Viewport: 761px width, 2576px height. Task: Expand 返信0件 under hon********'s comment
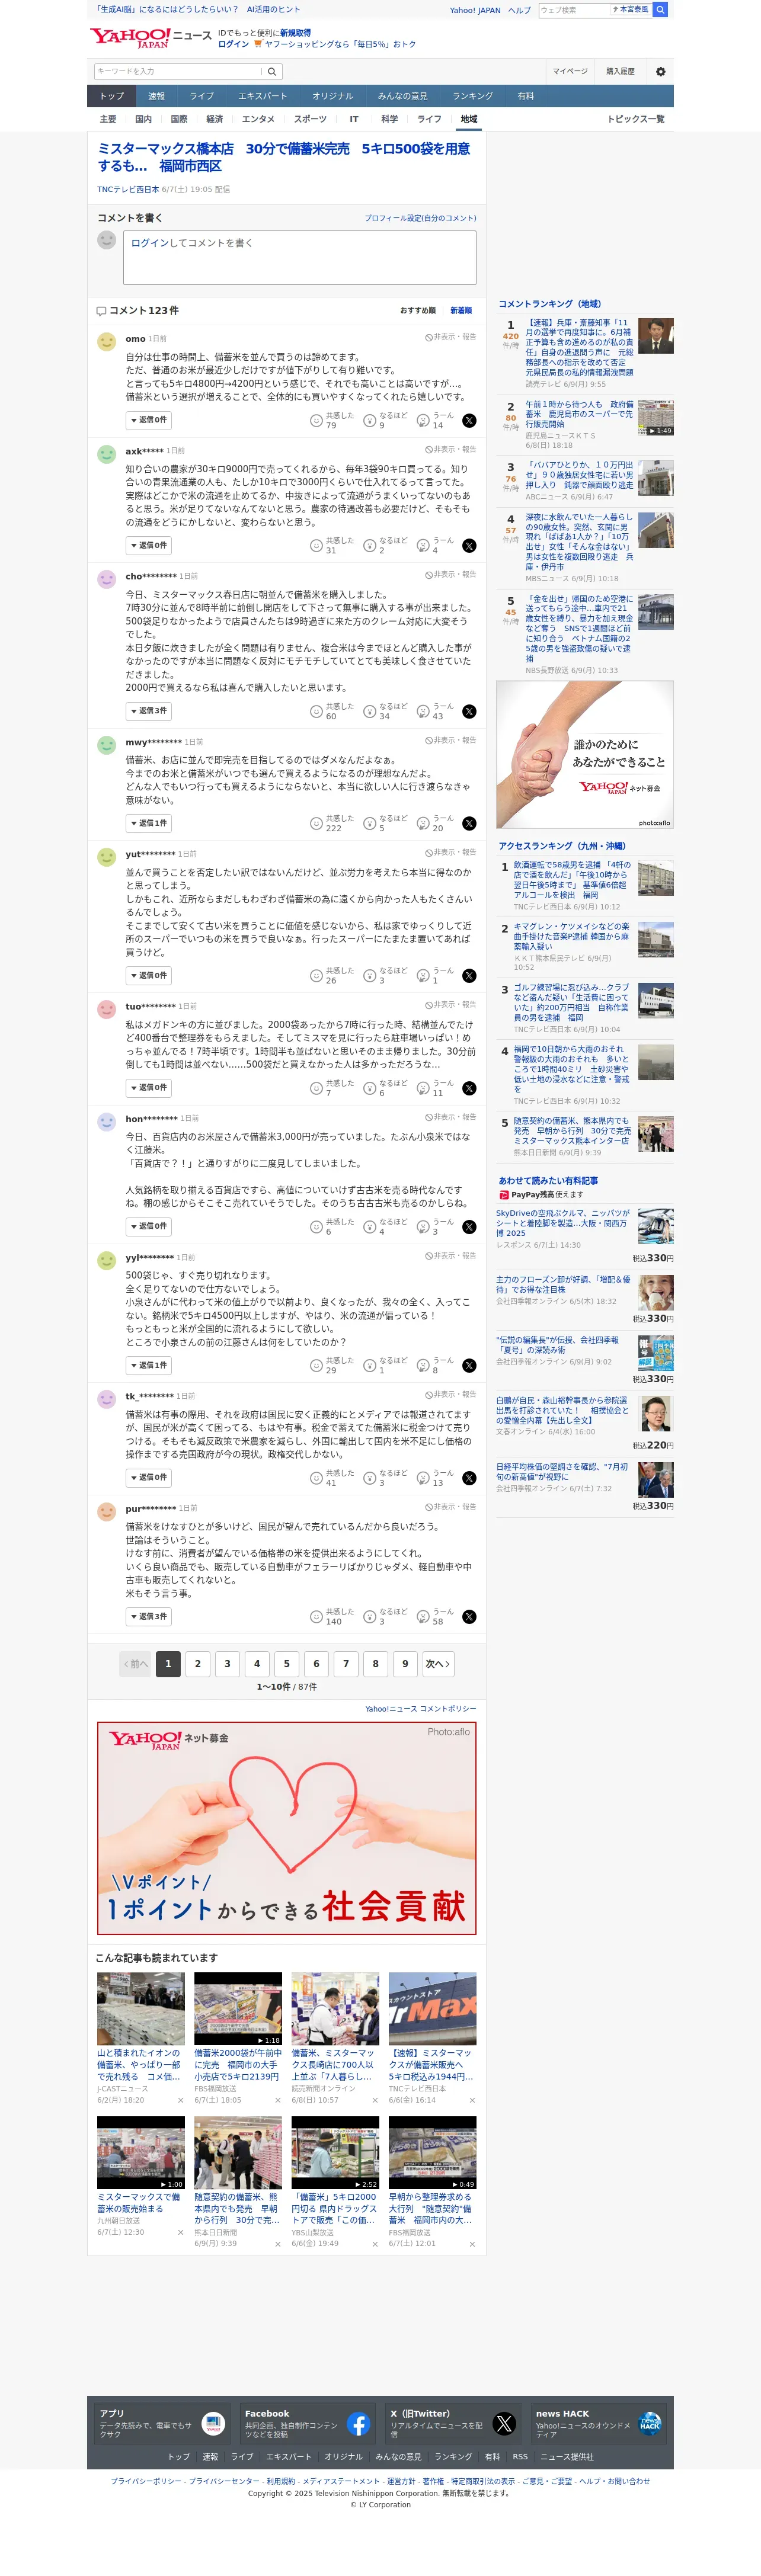(x=148, y=1226)
